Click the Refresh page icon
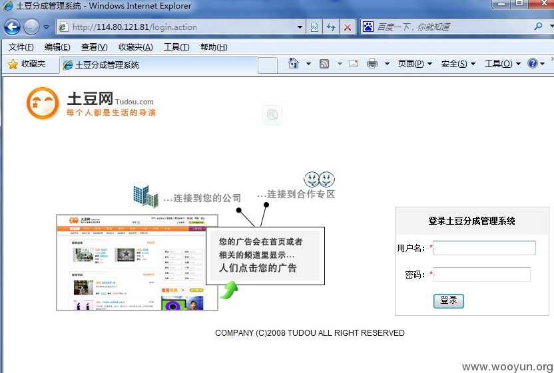 coord(331,27)
